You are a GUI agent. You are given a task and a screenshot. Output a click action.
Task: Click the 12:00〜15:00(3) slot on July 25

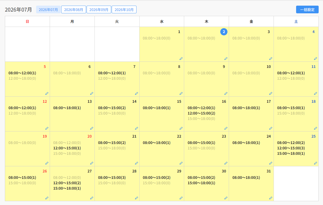pos(291,148)
